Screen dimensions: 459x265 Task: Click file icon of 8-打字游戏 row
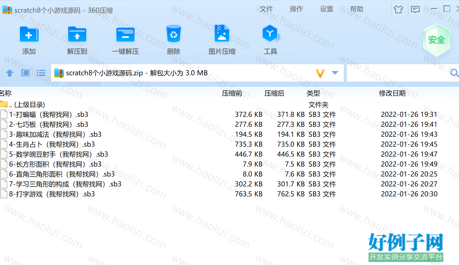[x=4, y=194]
